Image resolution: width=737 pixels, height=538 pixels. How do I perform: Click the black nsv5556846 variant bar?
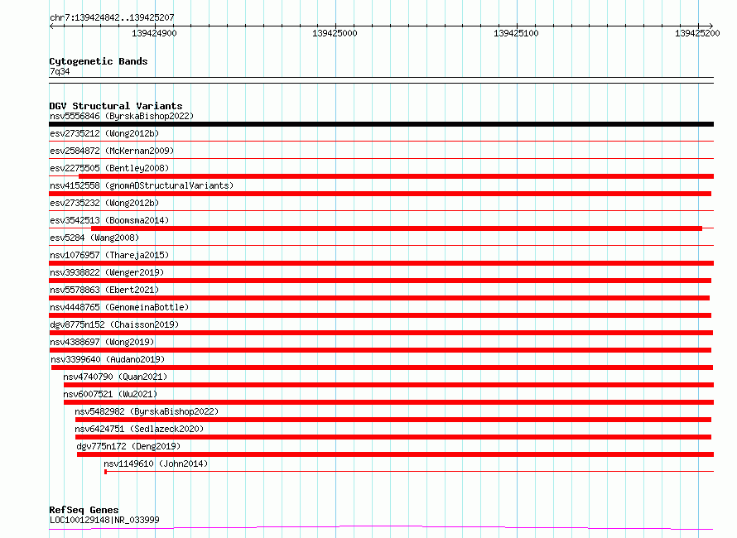click(x=381, y=124)
